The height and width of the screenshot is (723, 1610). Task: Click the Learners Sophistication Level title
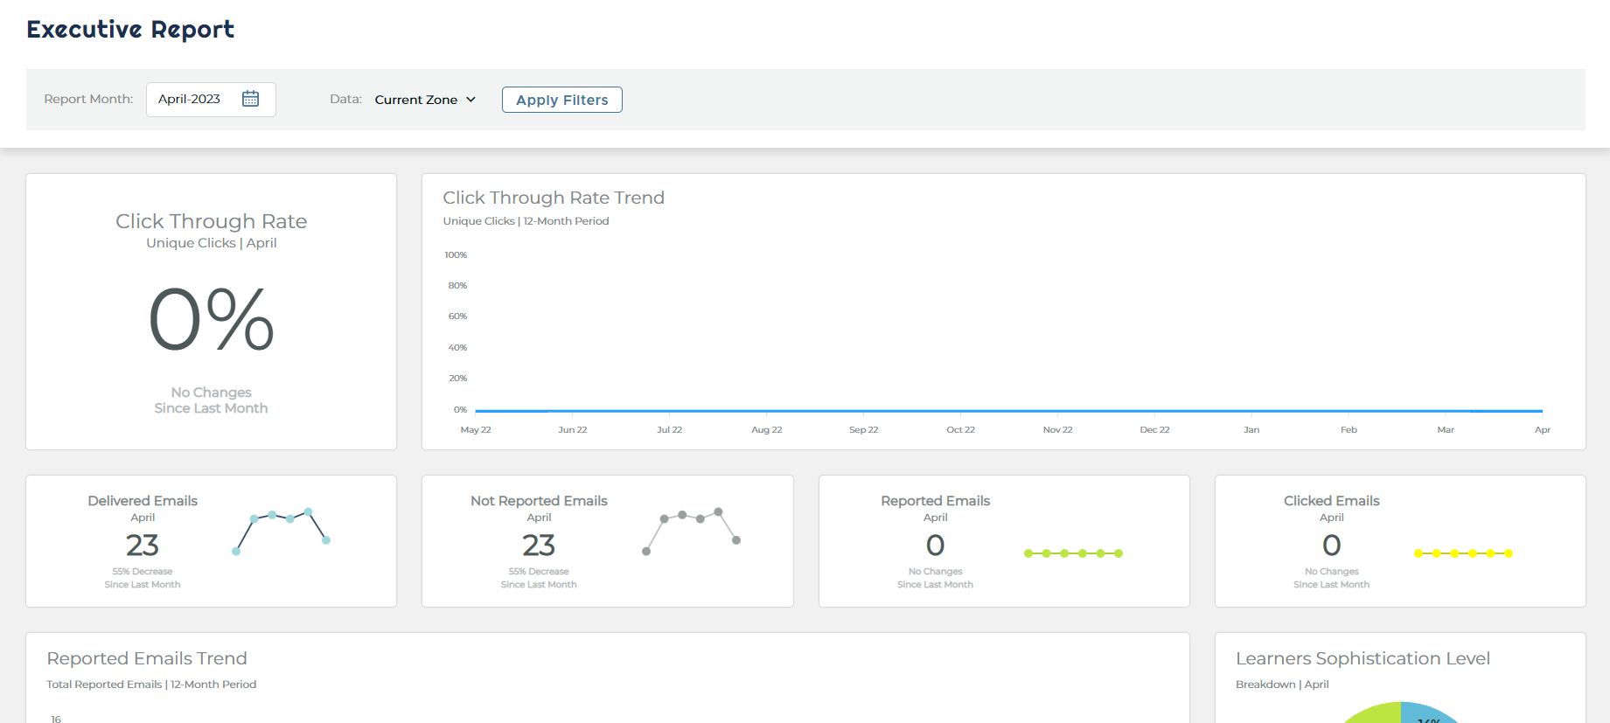click(1363, 658)
